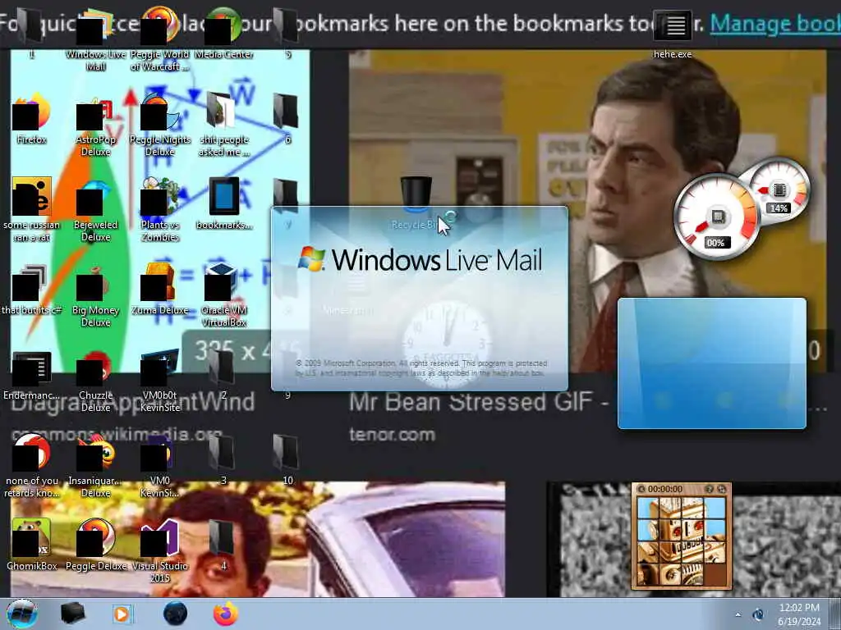841x630 pixels.
Task: Select the VM0b0t KevinSite icon
Action: pyautogui.click(x=160, y=381)
